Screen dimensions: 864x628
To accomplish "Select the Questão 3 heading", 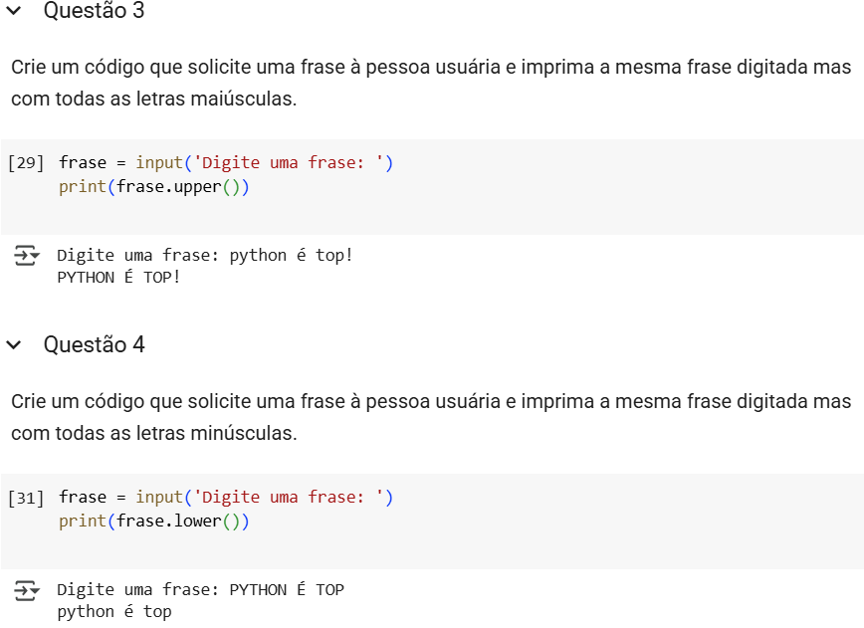I will tap(94, 12).
